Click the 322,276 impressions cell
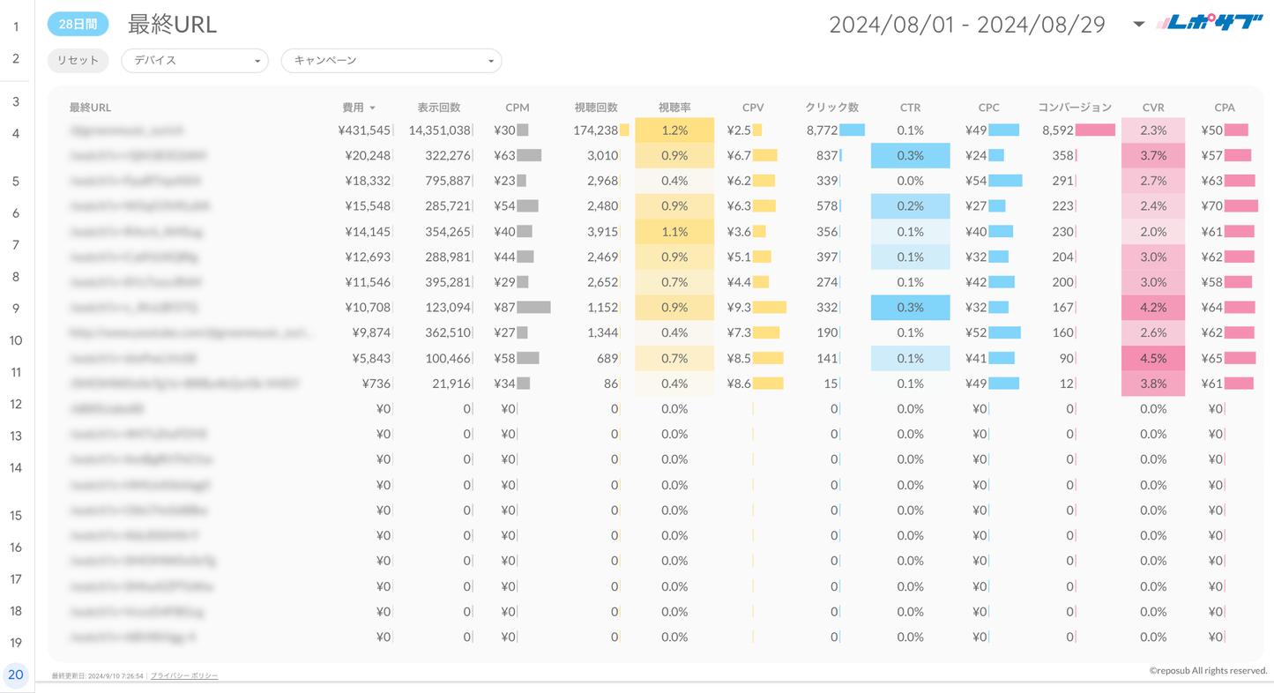This screenshot has height=693, width=1274. click(x=448, y=155)
